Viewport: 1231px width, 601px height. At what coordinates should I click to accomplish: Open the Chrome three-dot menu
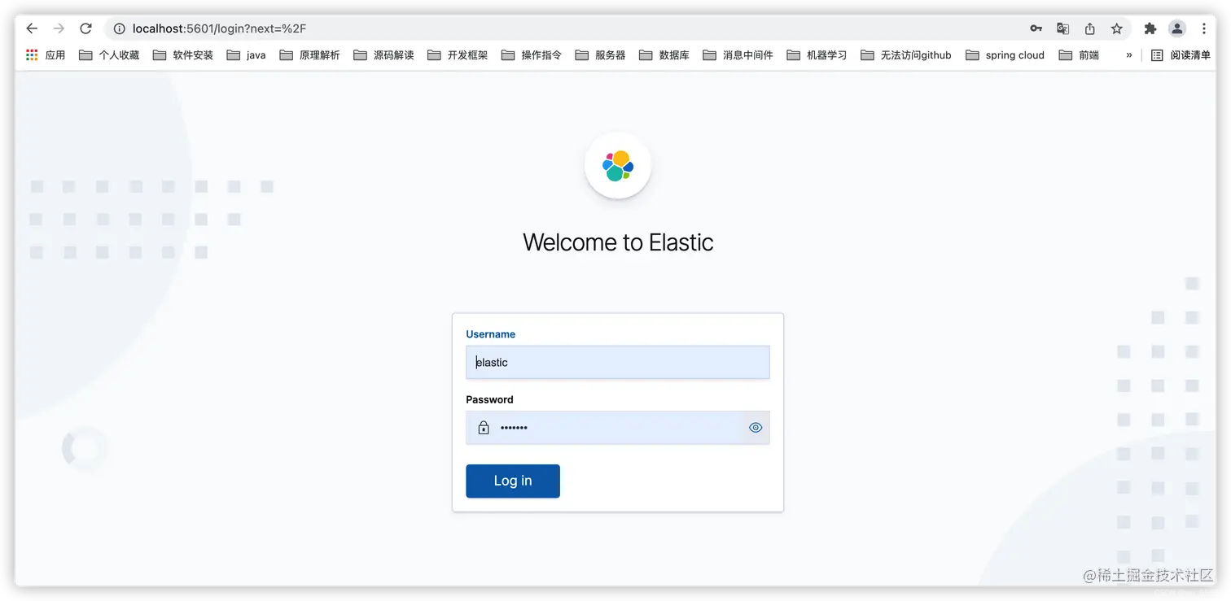tap(1204, 28)
